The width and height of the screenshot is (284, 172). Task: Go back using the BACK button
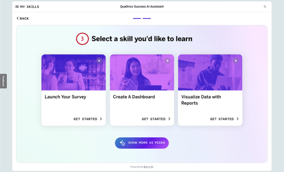click(x=23, y=18)
